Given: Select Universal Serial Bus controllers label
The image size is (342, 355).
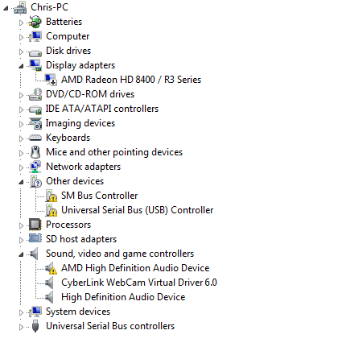Looking at the screenshot, I should pos(110,326).
